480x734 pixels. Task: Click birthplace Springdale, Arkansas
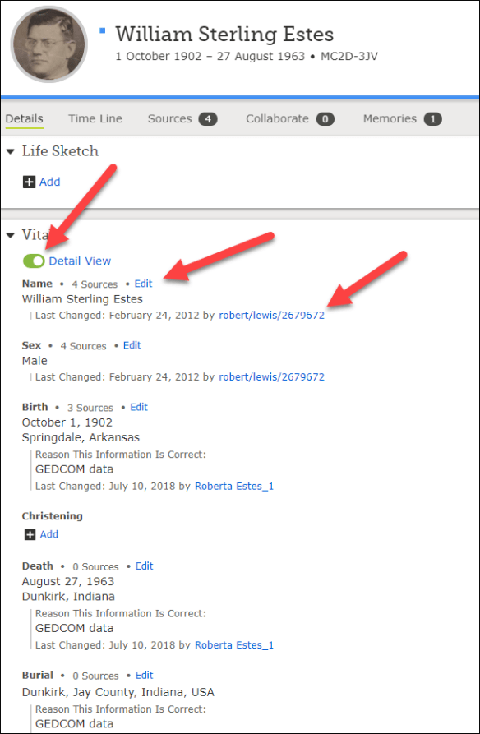point(81,437)
